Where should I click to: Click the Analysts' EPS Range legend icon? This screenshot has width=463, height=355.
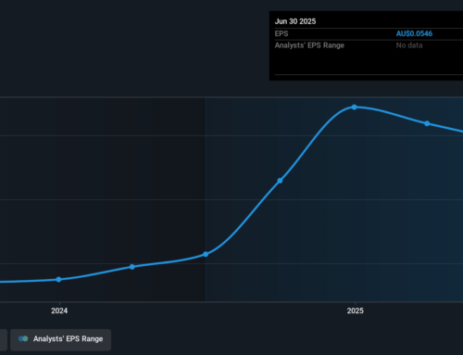23,339
